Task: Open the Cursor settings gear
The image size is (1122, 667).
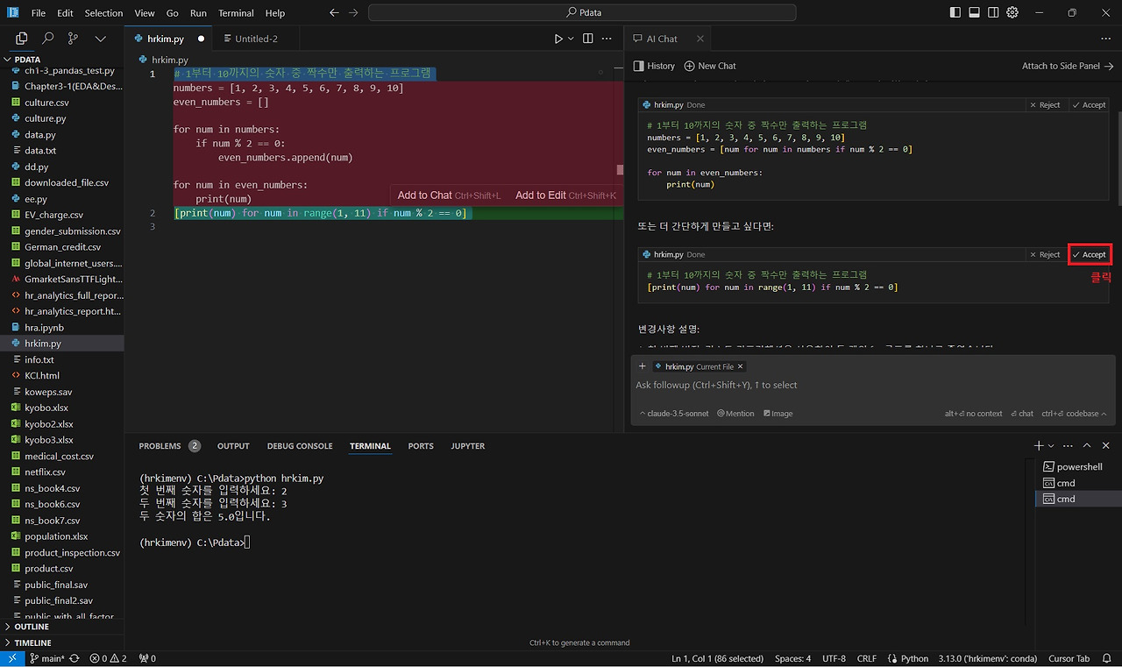Action: [1012, 12]
